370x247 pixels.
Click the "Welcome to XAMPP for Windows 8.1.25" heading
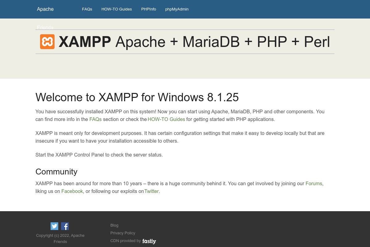pos(137,97)
